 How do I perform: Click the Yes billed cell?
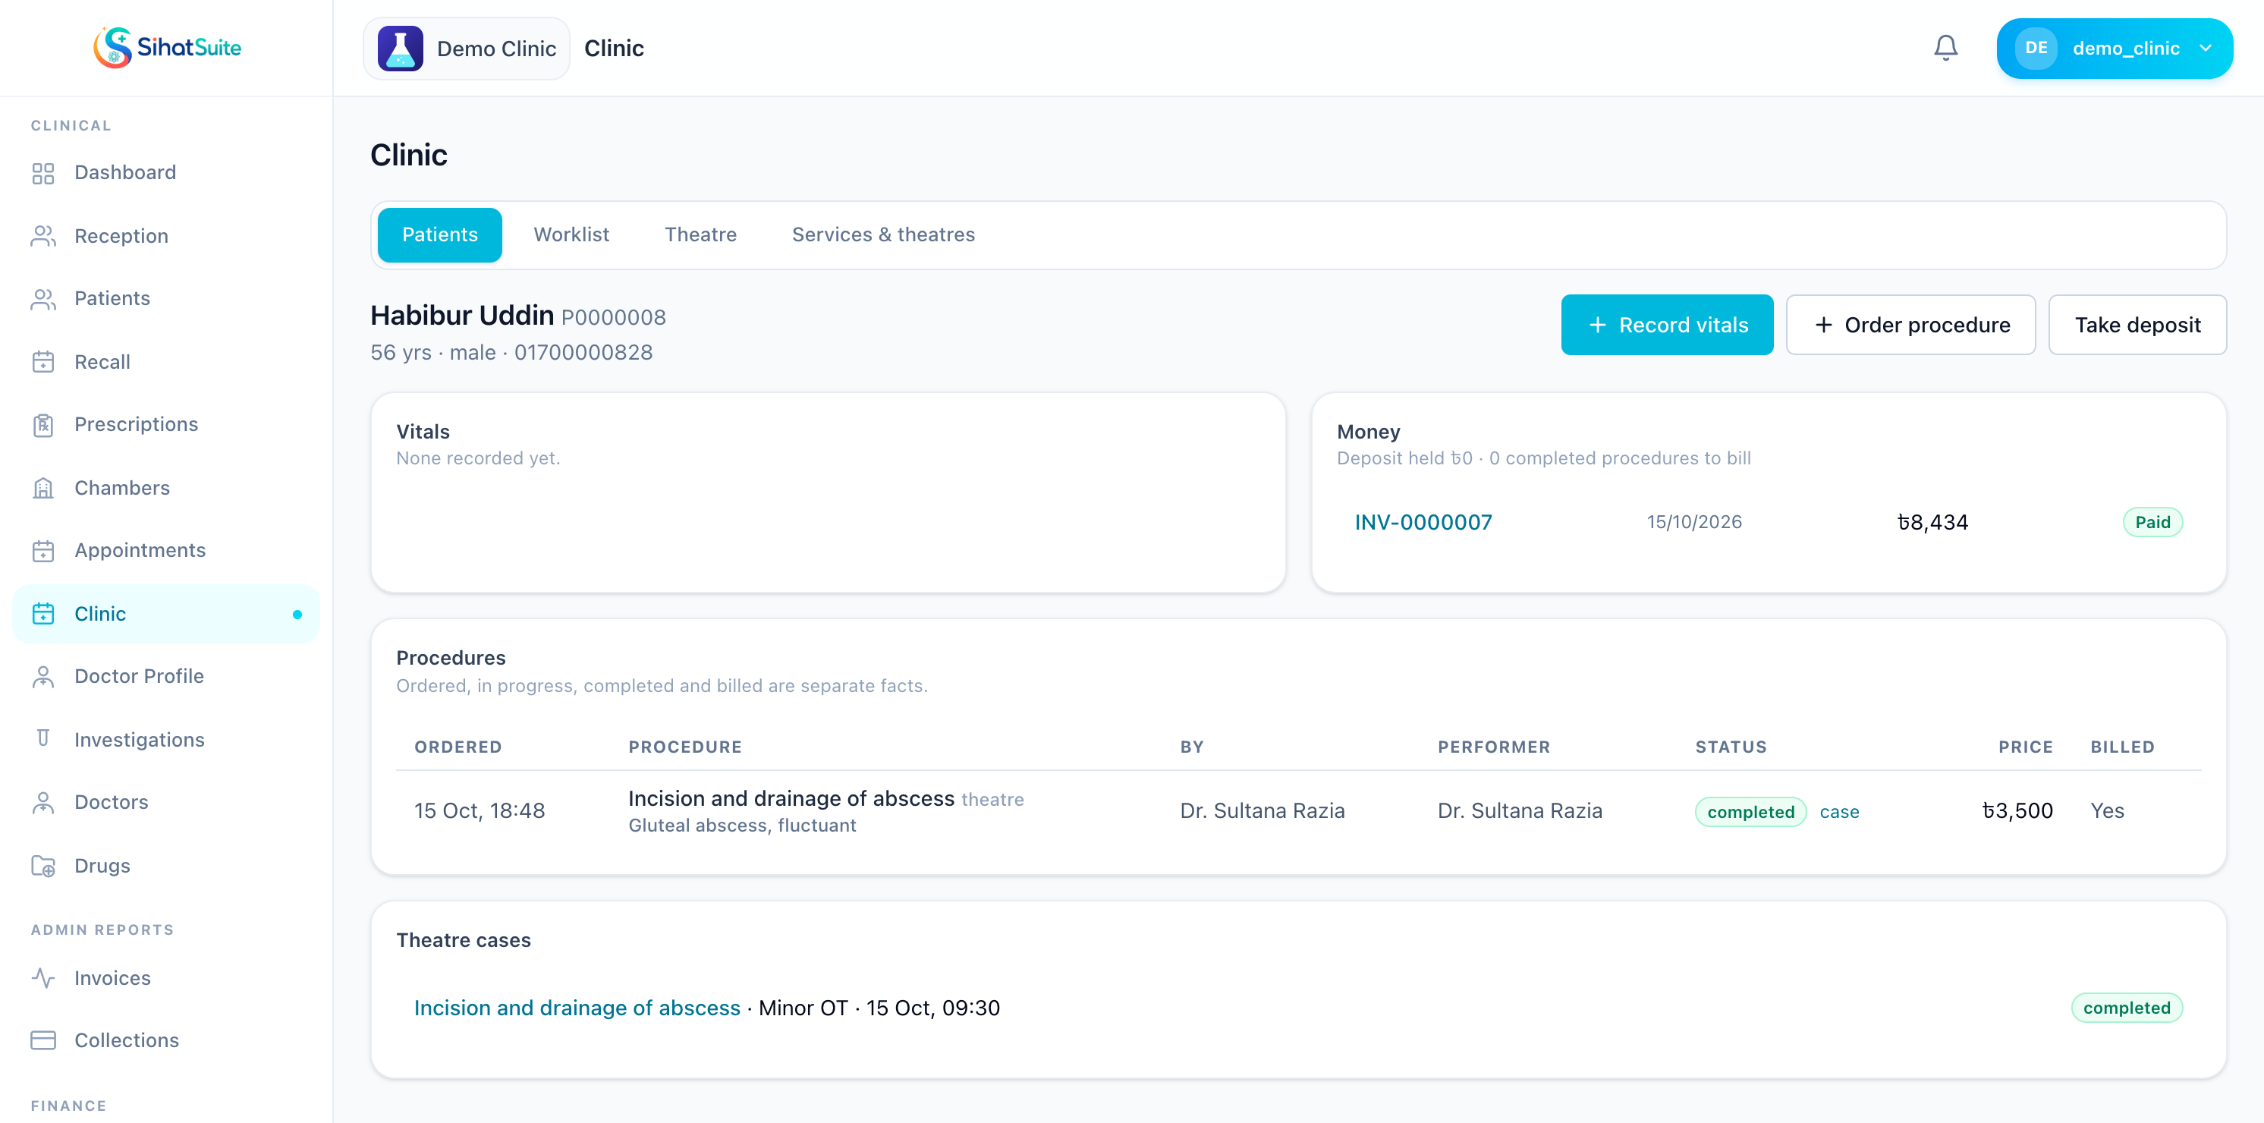click(2107, 811)
